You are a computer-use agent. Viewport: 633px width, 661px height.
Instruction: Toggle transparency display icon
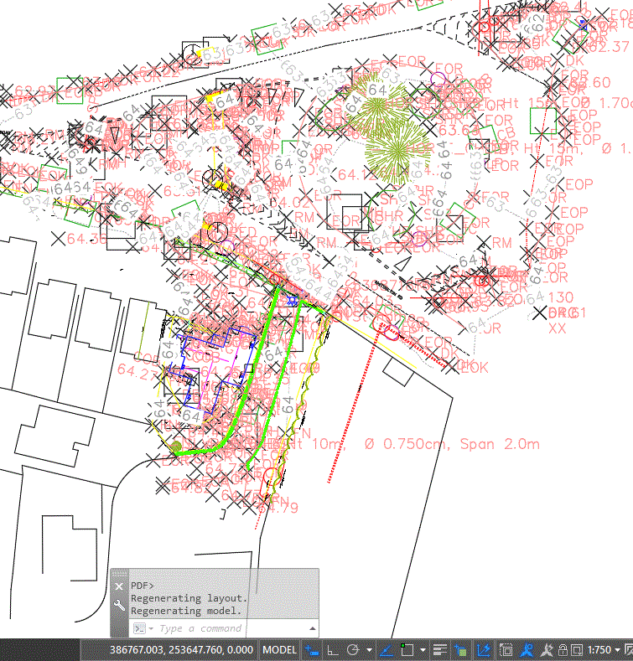point(461,649)
